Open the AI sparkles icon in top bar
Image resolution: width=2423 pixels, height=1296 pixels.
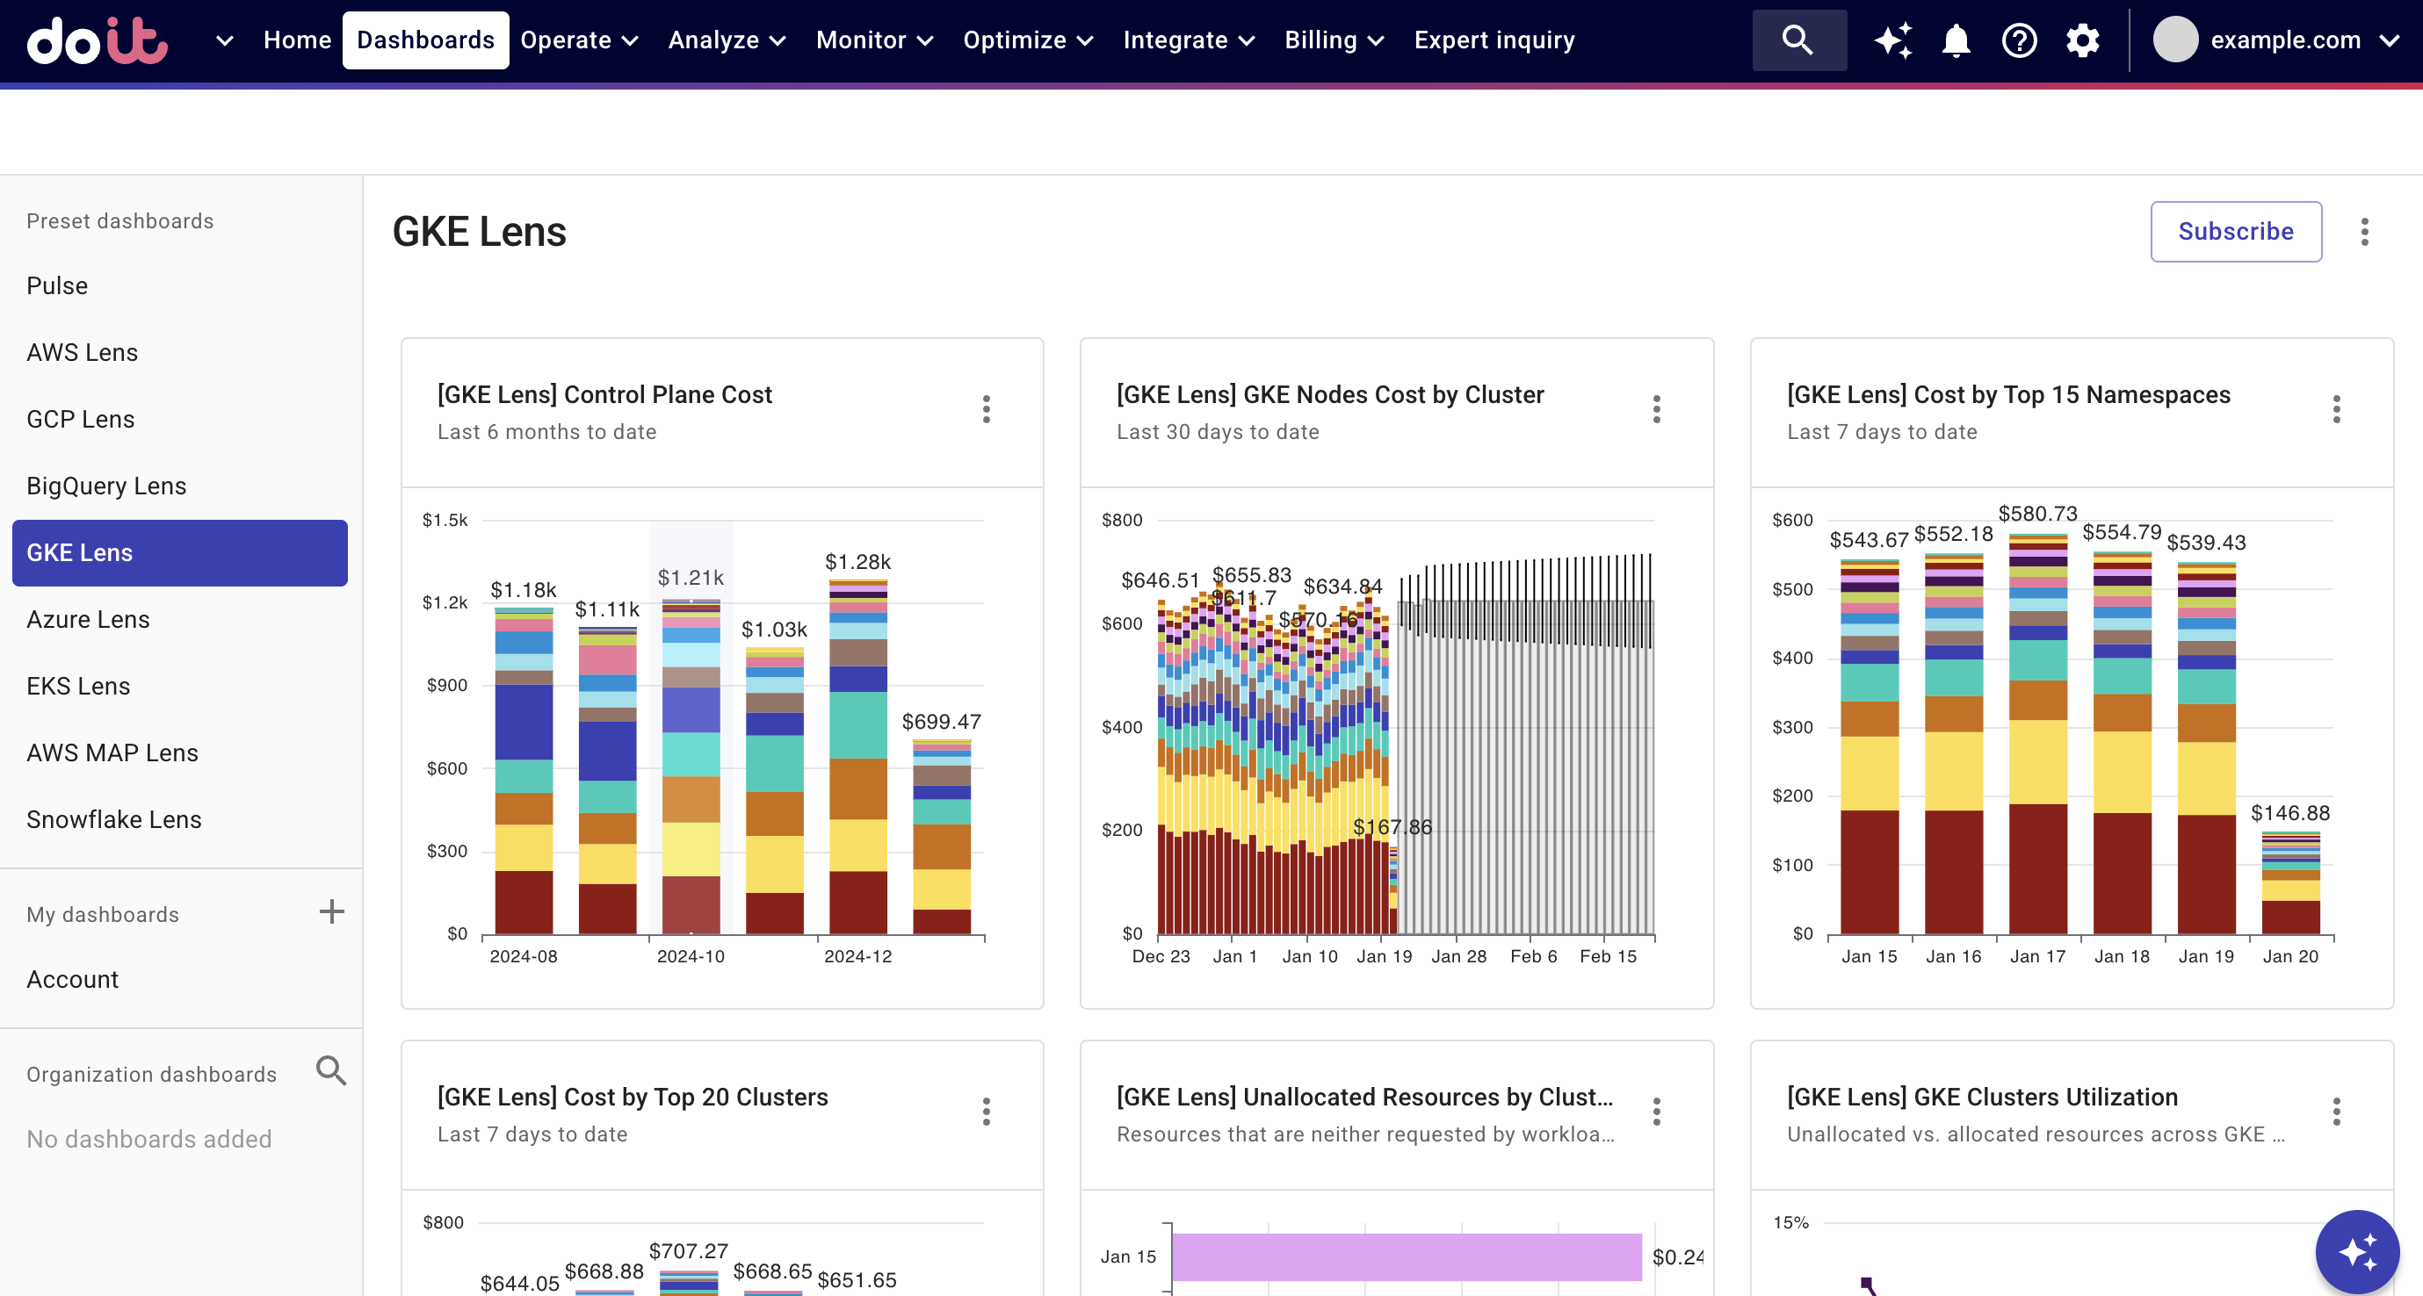[x=1892, y=40]
